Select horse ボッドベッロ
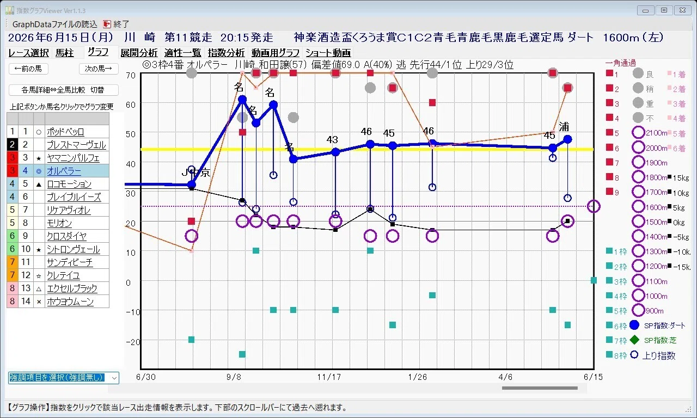The height and width of the screenshot is (418, 697). 65,132
